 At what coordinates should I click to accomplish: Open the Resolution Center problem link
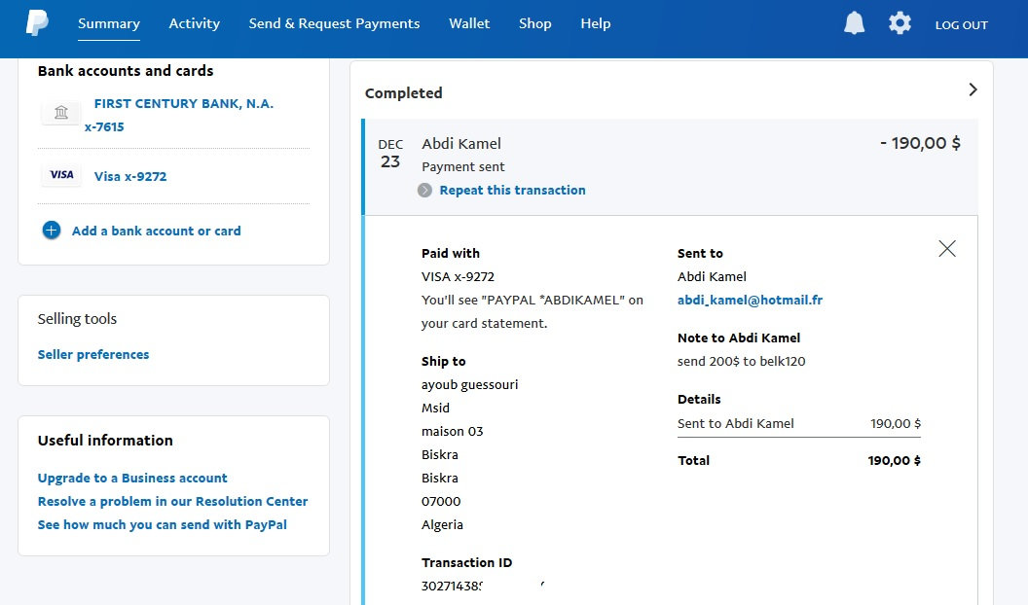tap(172, 502)
